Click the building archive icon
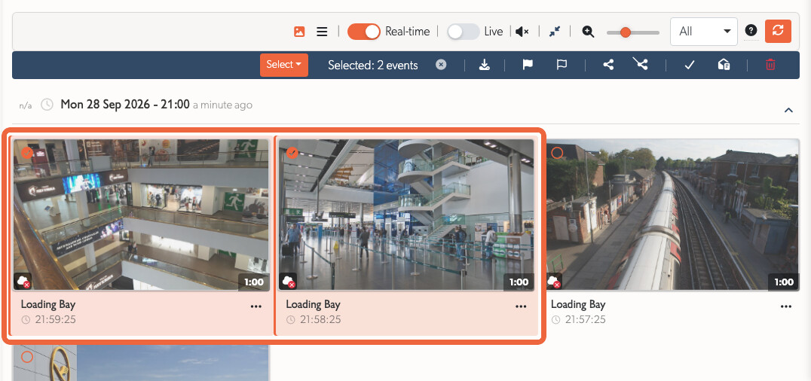This screenshot has height=381, width=811. click(724, 65)
